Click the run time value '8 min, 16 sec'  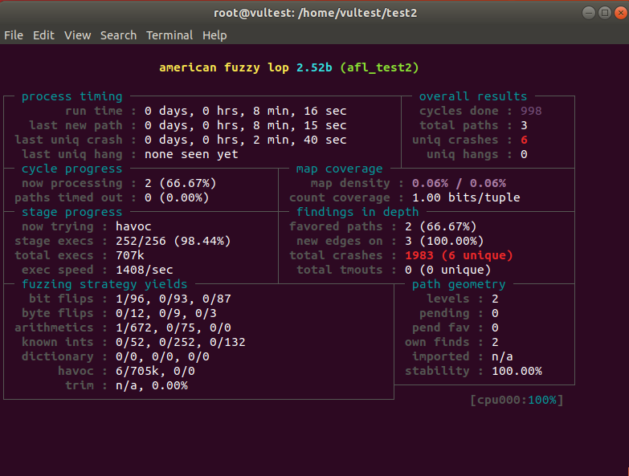(300, 111)
